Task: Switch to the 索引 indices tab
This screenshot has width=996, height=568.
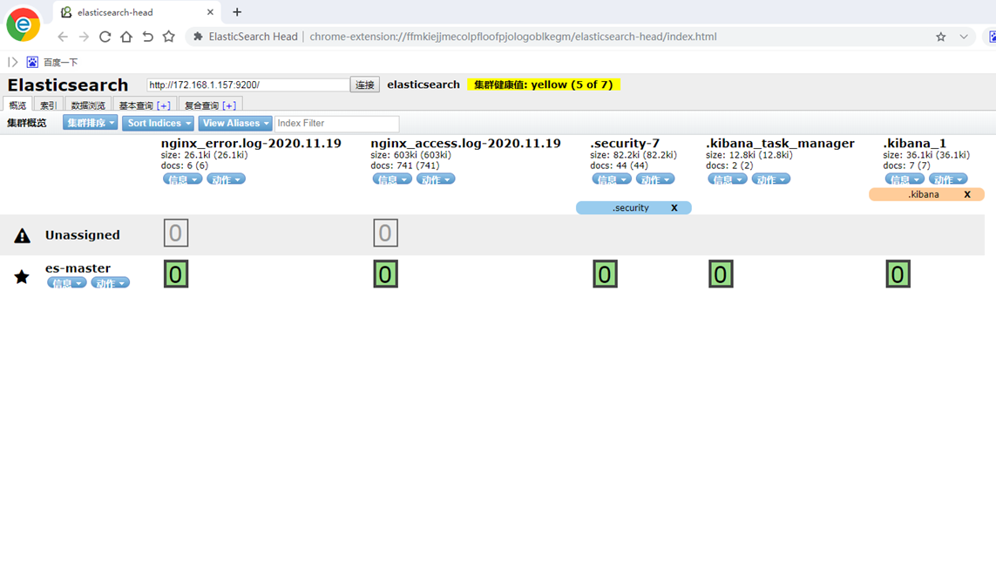Action: [48, 105]
